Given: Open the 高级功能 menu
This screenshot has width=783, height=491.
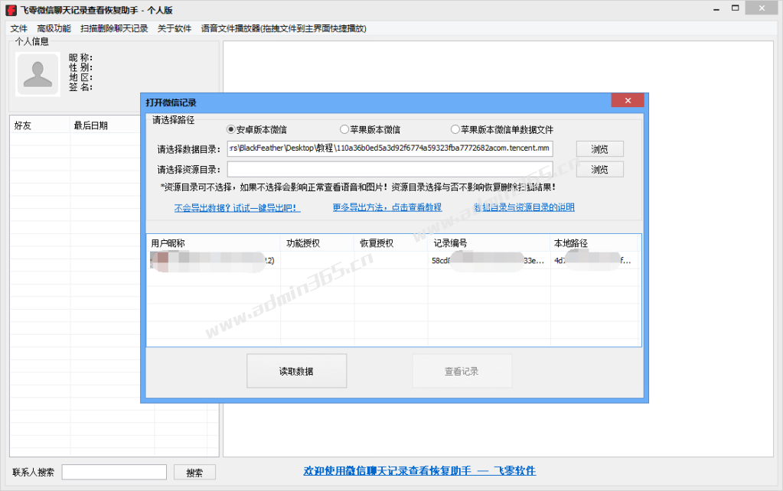Looking at the screenshot, I should tap(54, 28).
